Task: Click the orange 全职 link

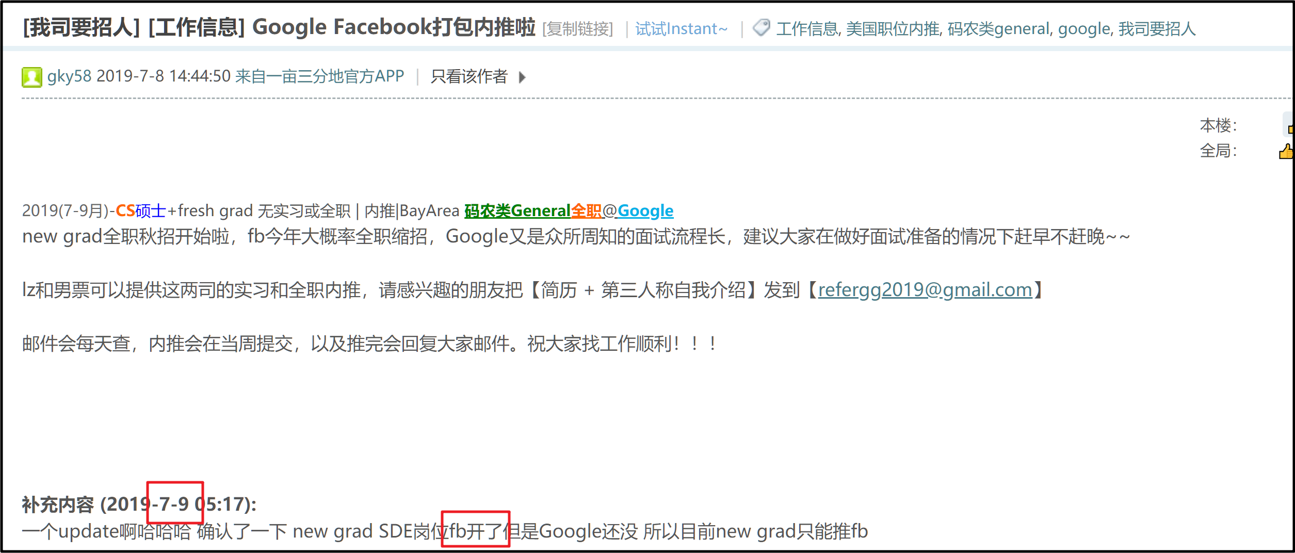Action: point(586,210)
